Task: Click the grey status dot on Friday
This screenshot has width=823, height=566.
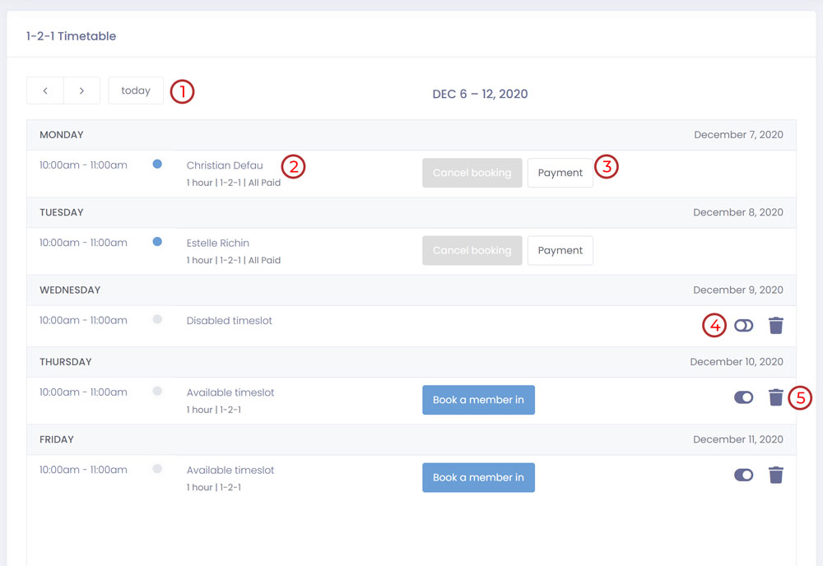Action: 157,469
